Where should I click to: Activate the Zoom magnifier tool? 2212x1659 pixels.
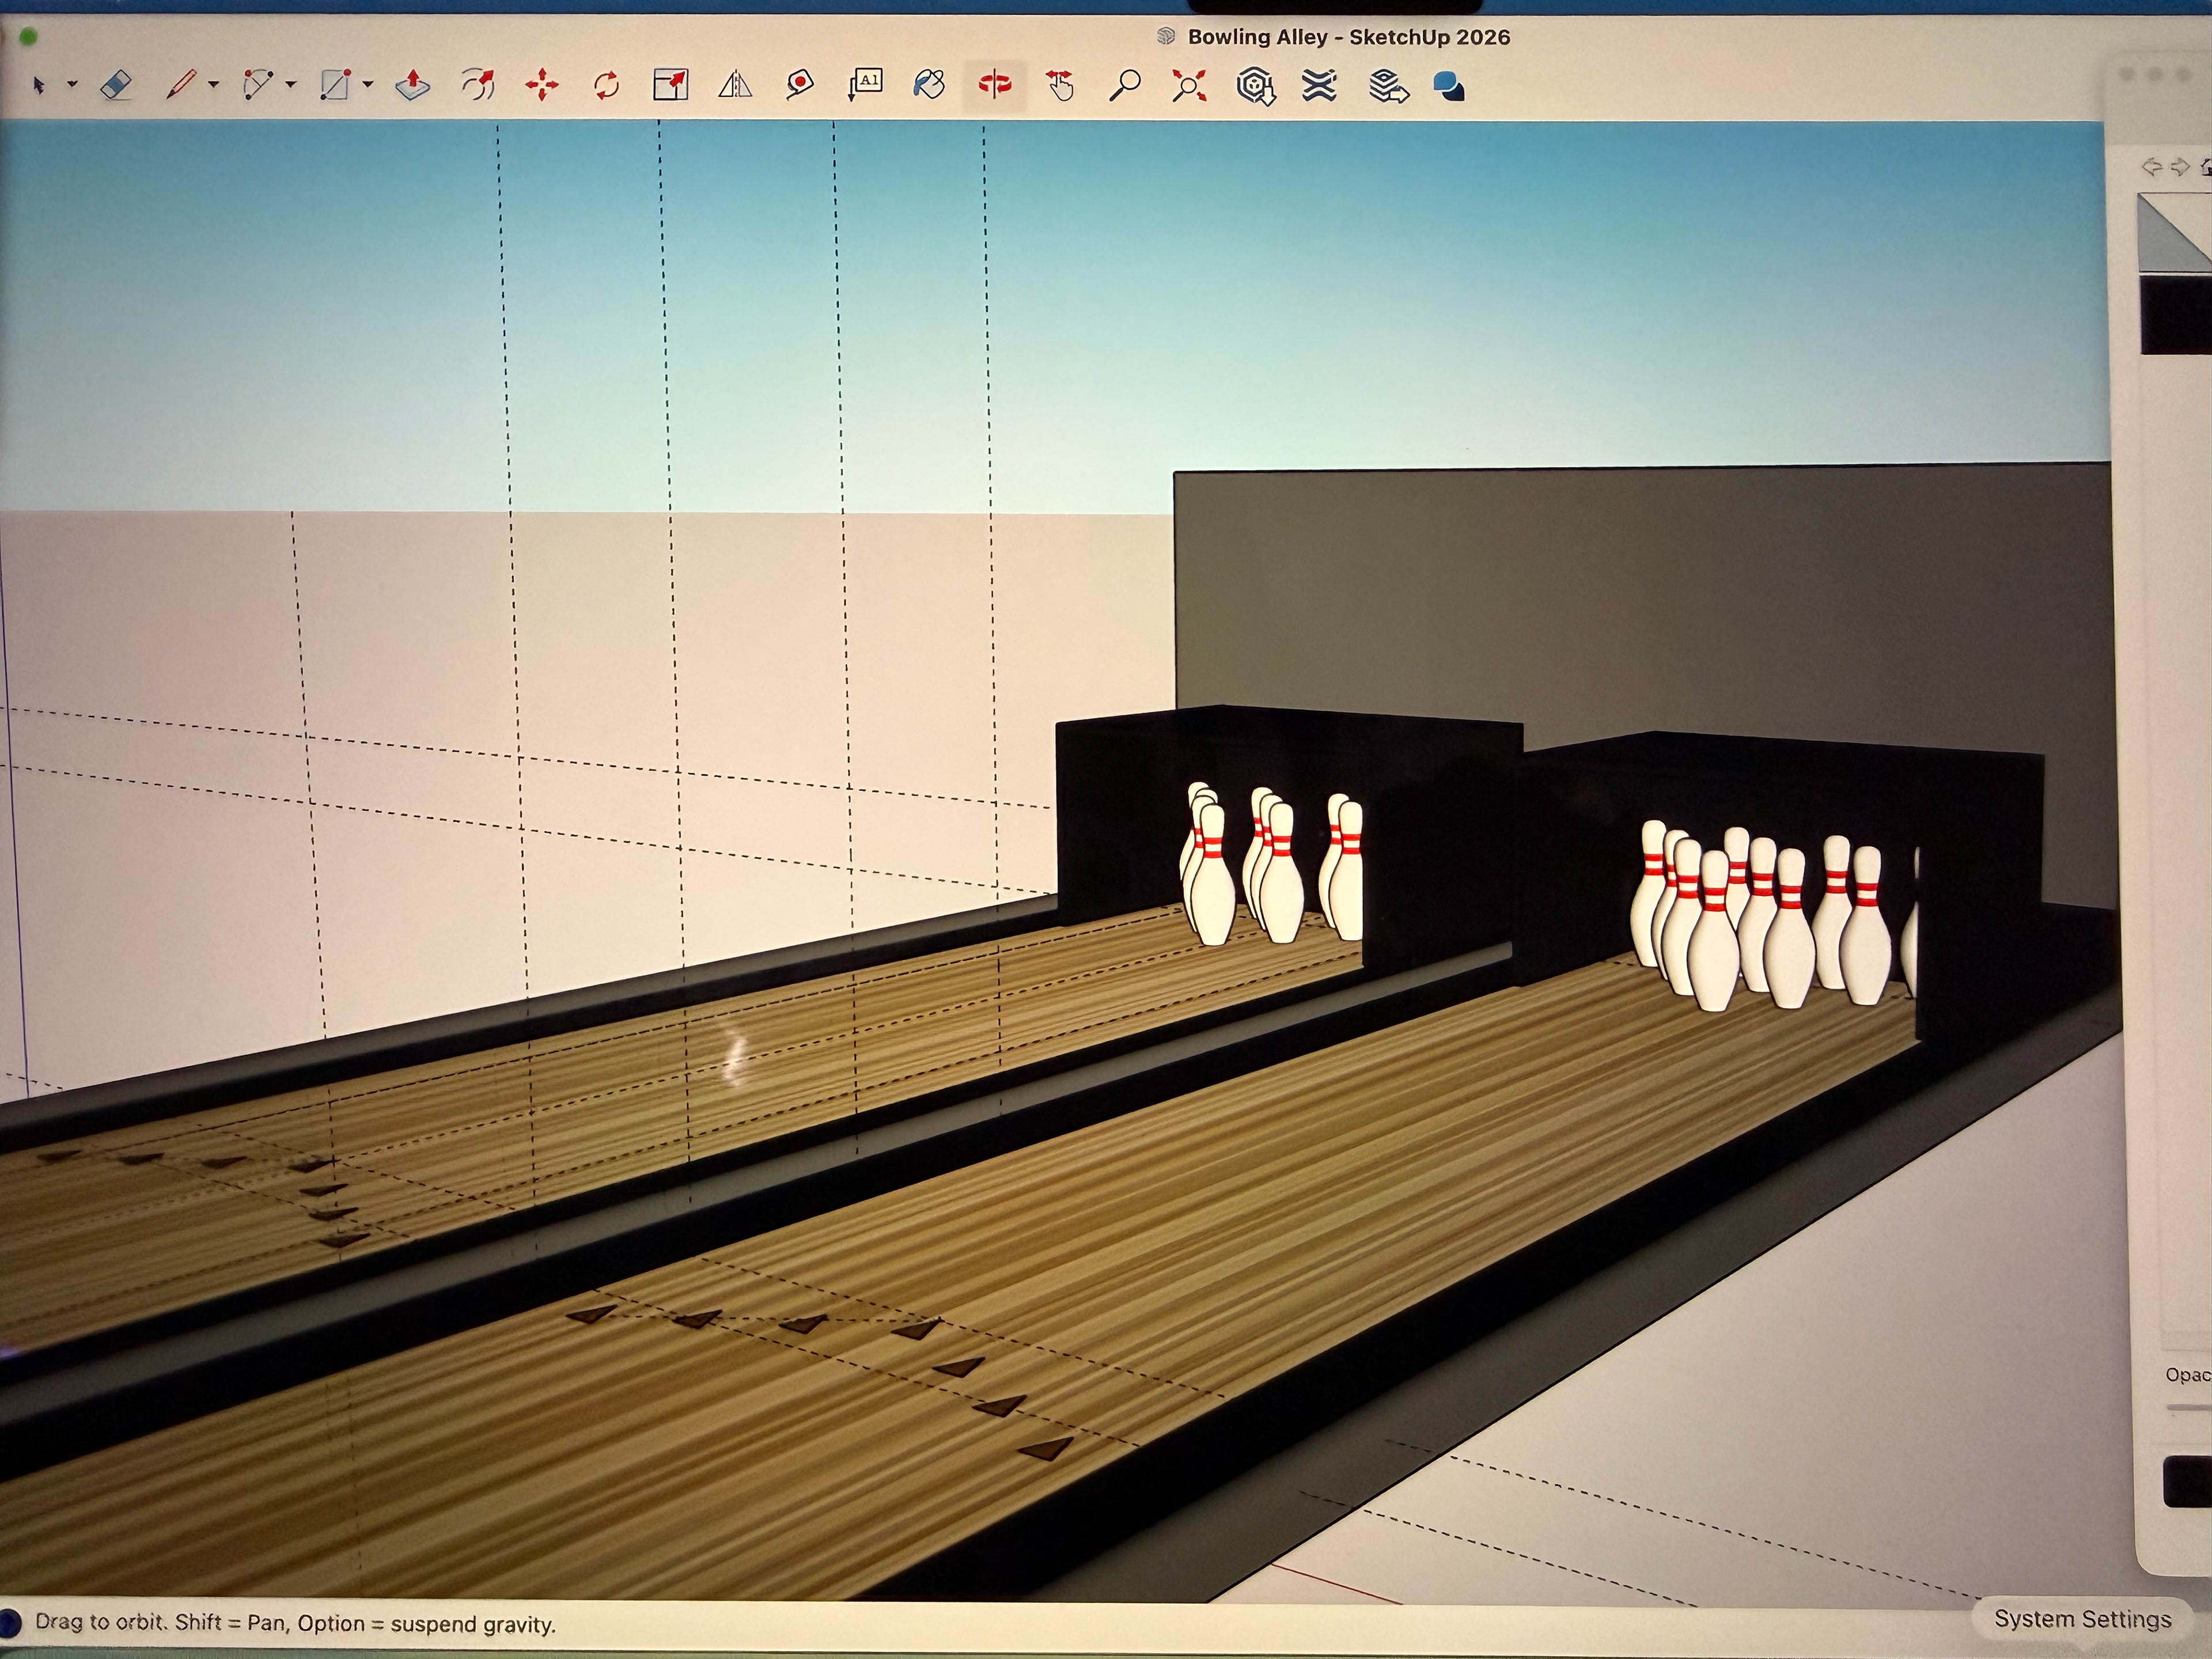1124,86
